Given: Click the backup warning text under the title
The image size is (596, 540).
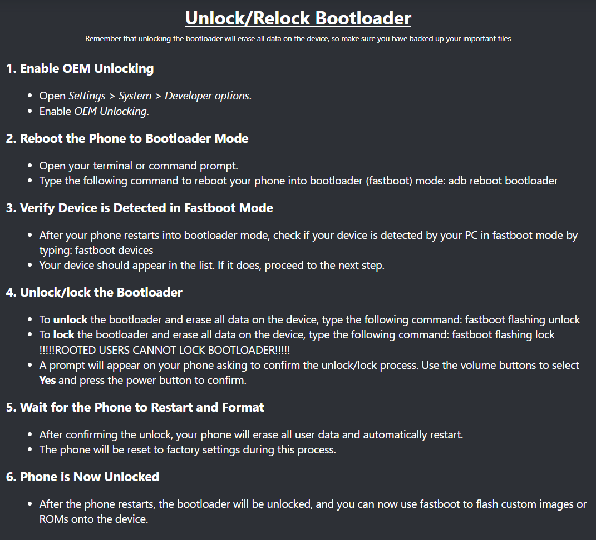Looking at the screenshot, I should (x=298, y=39).
